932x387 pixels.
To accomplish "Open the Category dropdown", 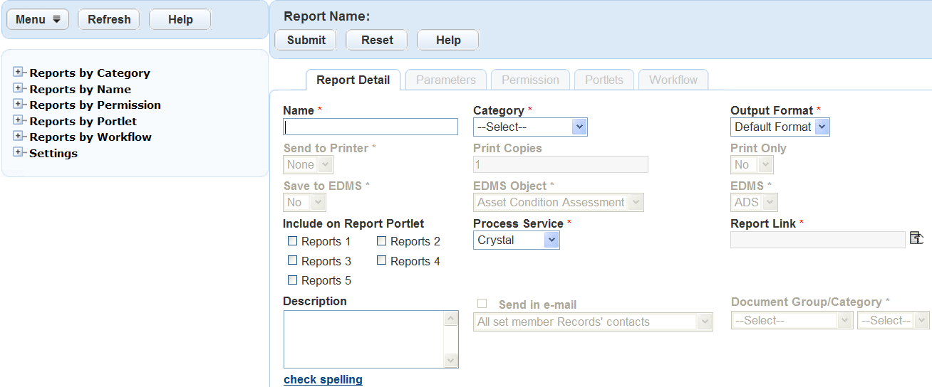I will (530, 127).
